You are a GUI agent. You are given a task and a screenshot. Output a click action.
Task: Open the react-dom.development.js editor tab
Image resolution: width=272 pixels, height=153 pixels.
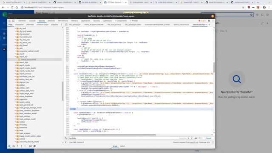point(157,25)
